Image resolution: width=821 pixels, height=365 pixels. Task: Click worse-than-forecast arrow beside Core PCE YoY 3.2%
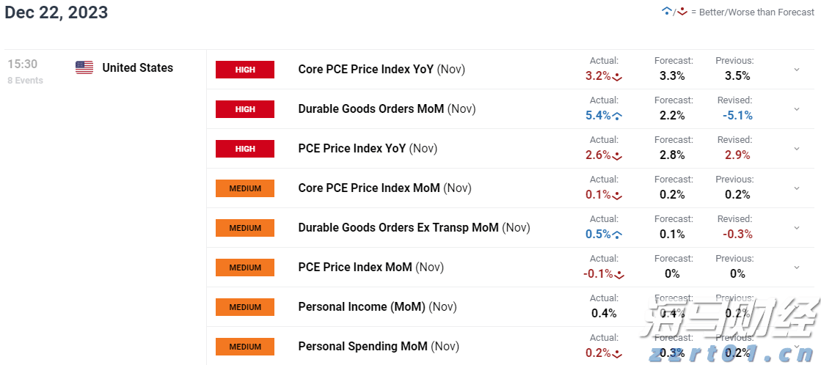point(617,77)
